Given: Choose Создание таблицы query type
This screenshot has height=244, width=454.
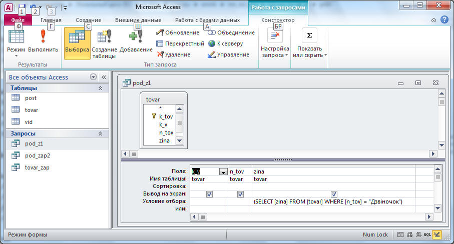Looking at the screenshot, I should pos(104,44).
